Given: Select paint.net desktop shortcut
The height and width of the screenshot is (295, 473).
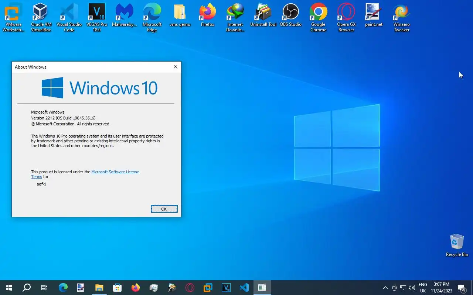Looking at the screenshot, I should click(x=374, y=15).
